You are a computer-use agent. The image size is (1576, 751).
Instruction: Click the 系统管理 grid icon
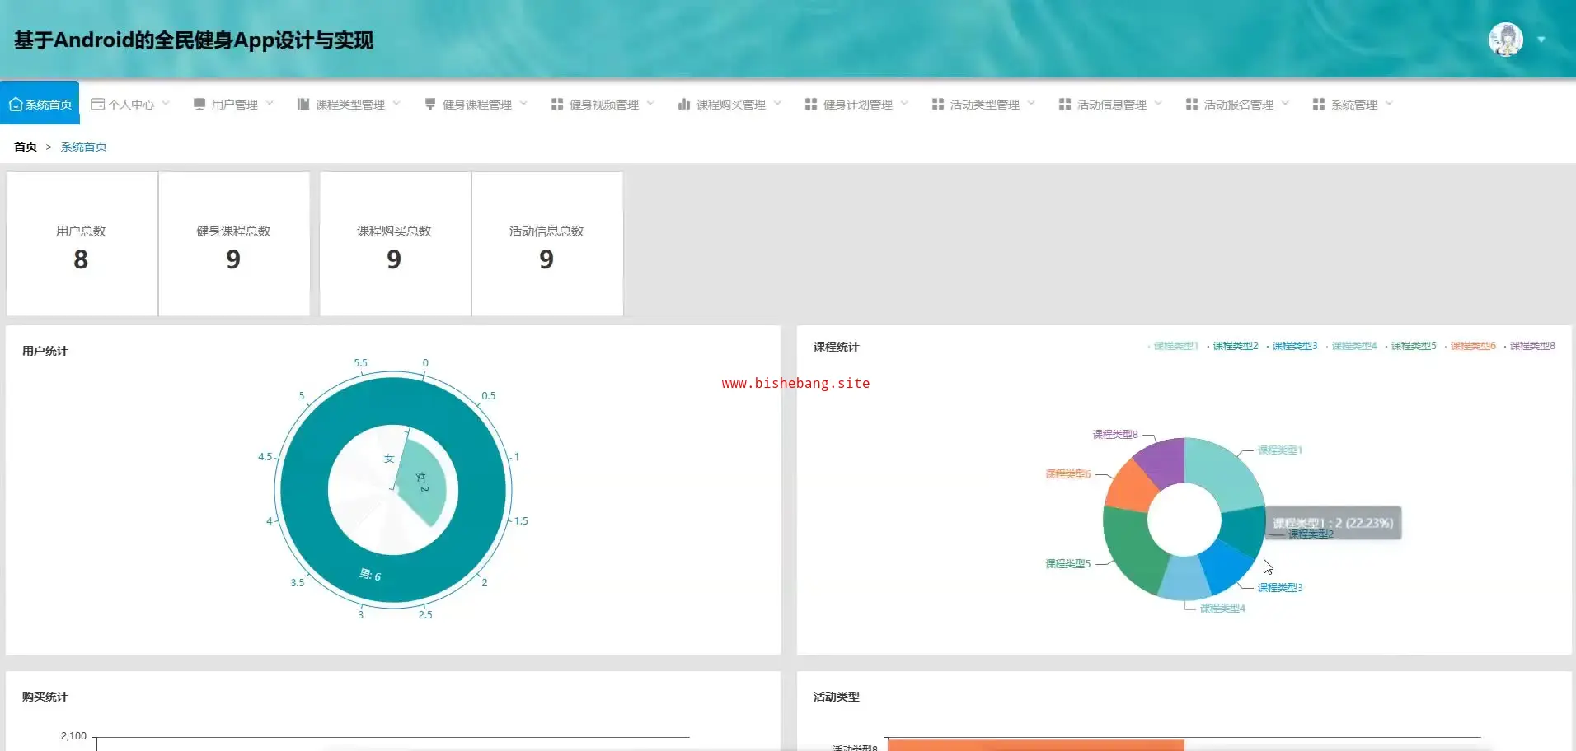click(1319, 105)
